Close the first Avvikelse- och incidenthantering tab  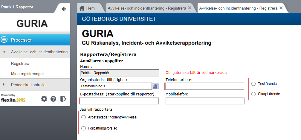190,8
